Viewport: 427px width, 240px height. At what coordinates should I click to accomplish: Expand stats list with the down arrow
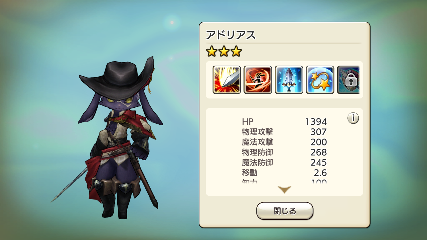284,190
